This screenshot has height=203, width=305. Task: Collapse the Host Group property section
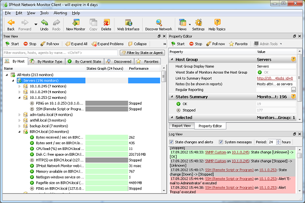point(172,59)
